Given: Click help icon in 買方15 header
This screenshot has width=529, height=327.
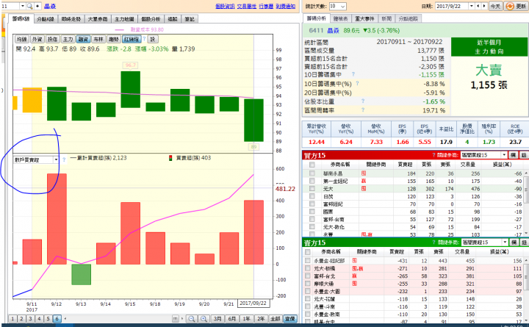Looking at the screenshot, I should [x=433, y=155].
